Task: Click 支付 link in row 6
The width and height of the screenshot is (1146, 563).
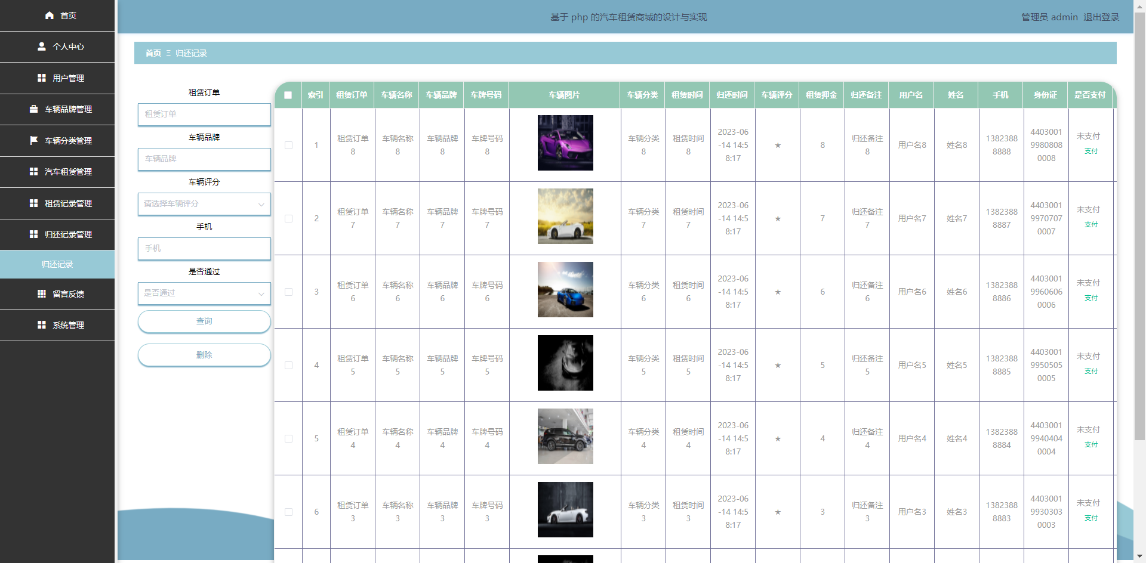Action: [x=1091, y=518]
